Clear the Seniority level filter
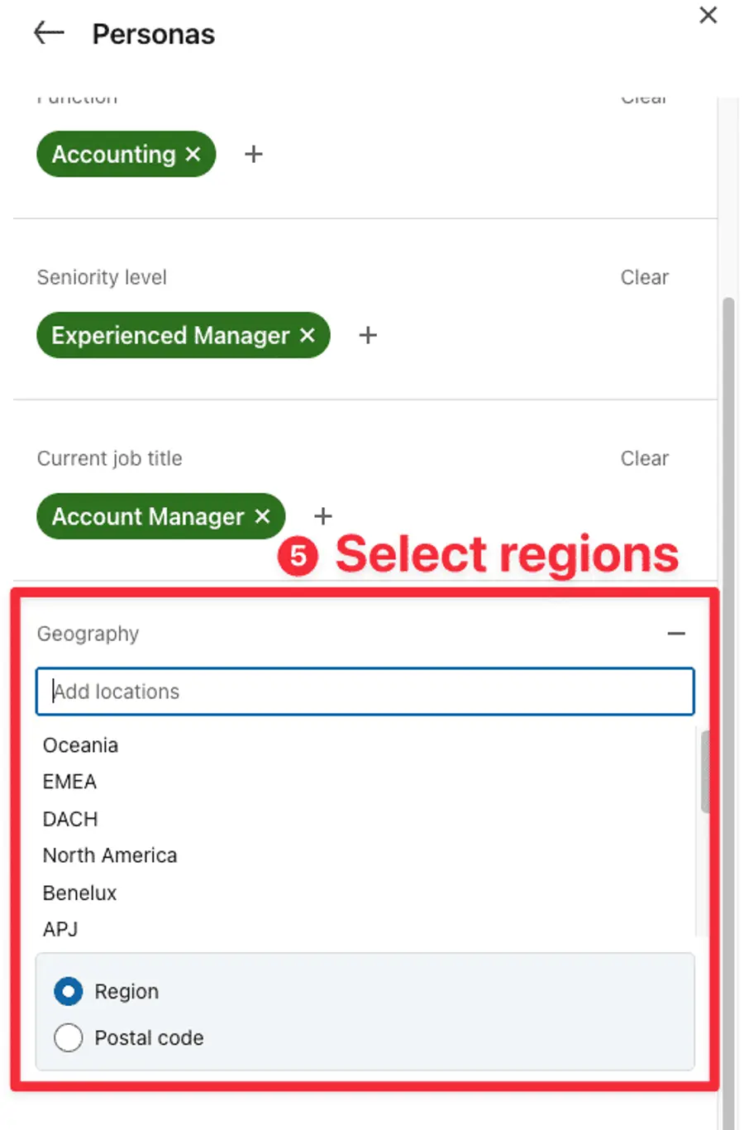The width and height of the screenshot is (744, 1130). (x=645, y=277)
